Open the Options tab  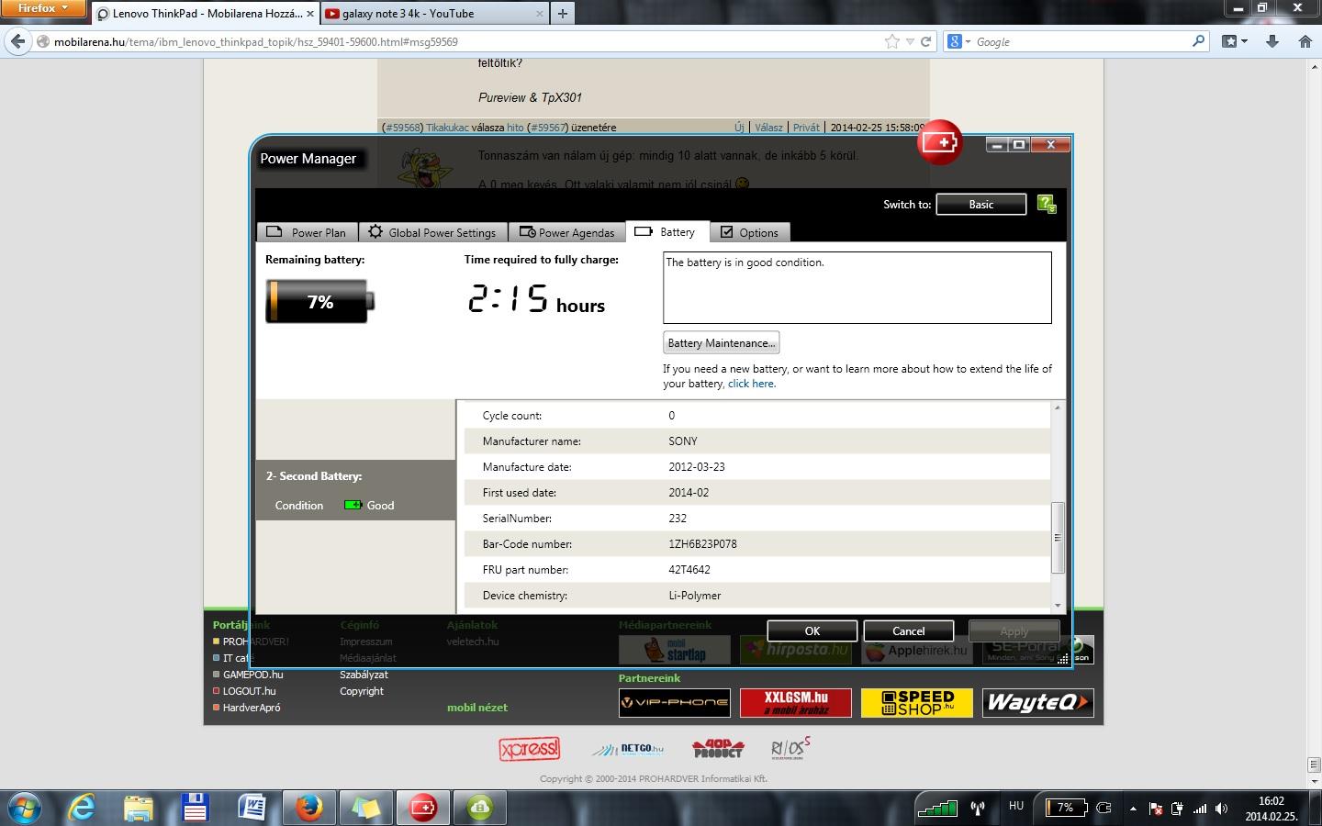coord(749,232)
